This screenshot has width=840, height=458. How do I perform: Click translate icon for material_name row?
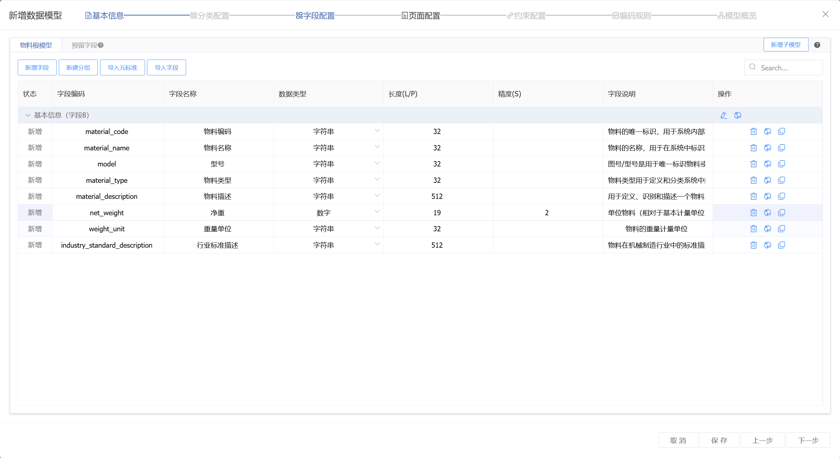pos(767,148)
